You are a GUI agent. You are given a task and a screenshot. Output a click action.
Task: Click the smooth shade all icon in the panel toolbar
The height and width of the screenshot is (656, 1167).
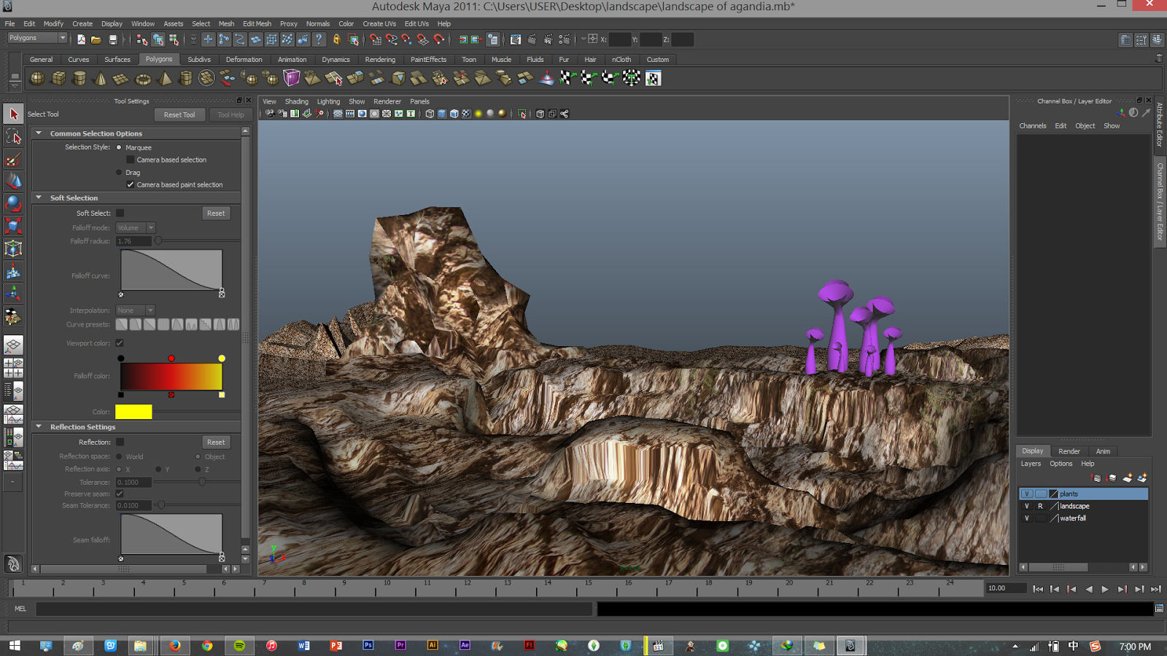tap(441, 114)
